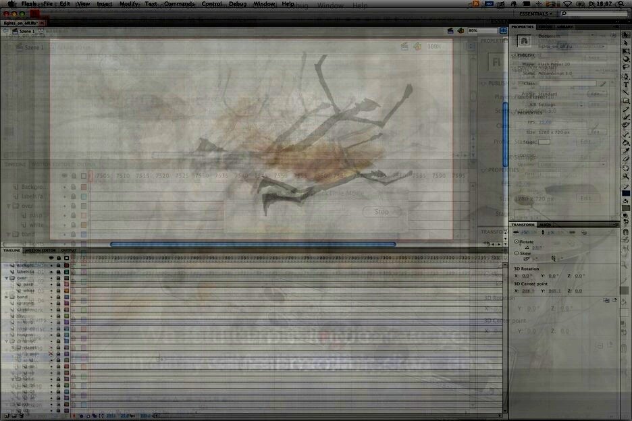Viewport: 632px width, 421px height.
Task: Toggle visibility dot of 'white' layer
Action: click(51, 291)
